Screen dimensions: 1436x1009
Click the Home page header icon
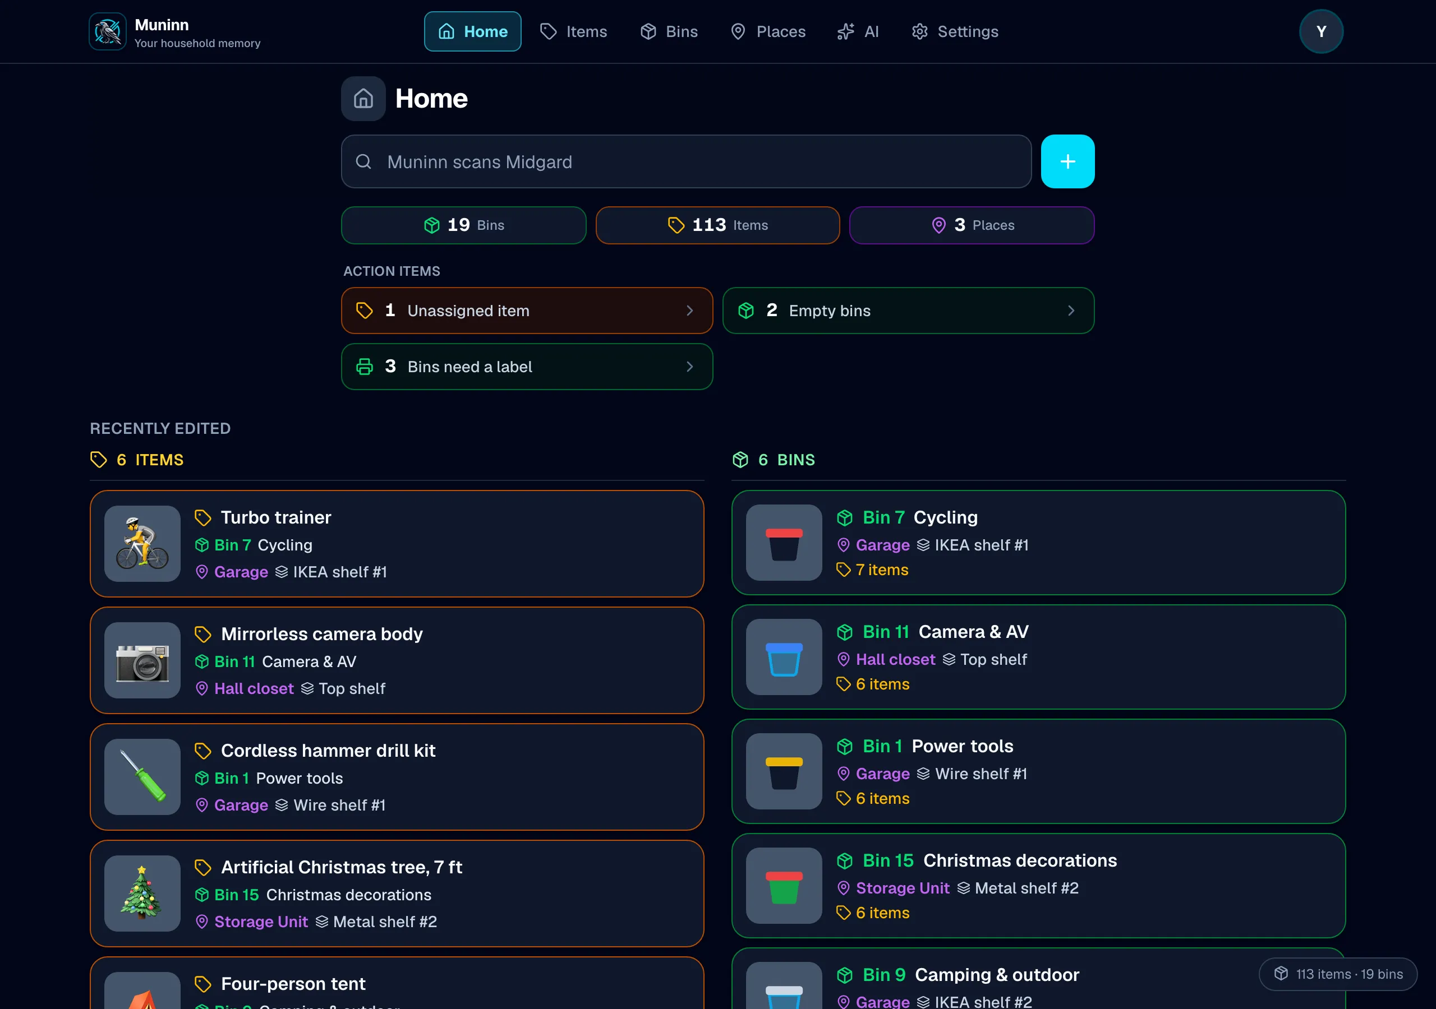[363, 99]
